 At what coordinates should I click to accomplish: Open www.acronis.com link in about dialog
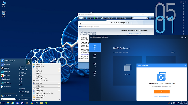pyautogui.click(x=134, y=34)
